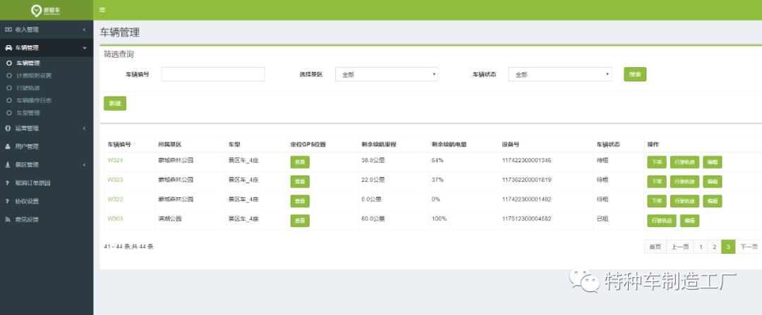Click 查看 GPS button for W324
762x315 pixels.
(x=300, y=162)
